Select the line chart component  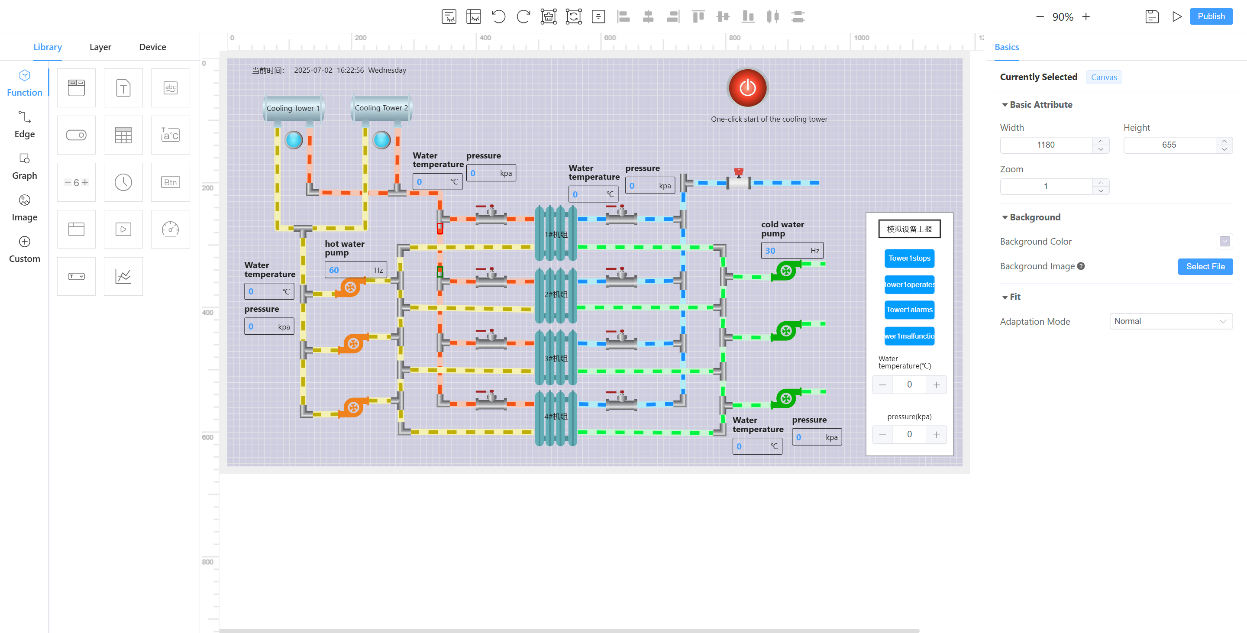click(x=123, y=276)
